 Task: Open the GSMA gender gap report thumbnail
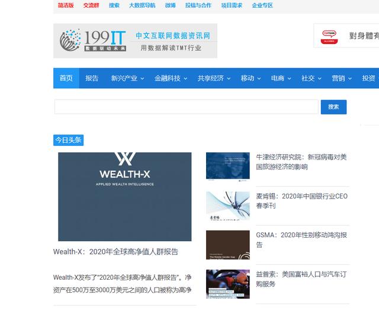click(227, 245)
